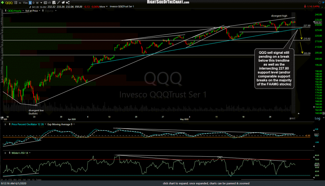Click the small left arrow beside 164.00

coord(314,107)
